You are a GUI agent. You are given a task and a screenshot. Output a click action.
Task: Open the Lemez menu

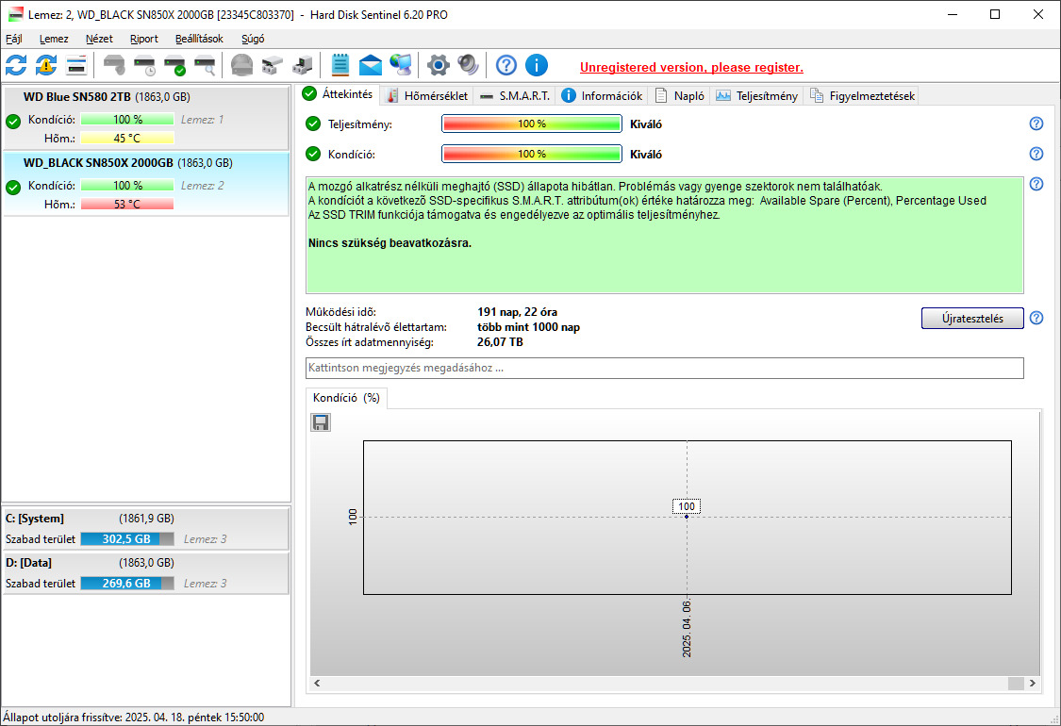coord(54,39)
